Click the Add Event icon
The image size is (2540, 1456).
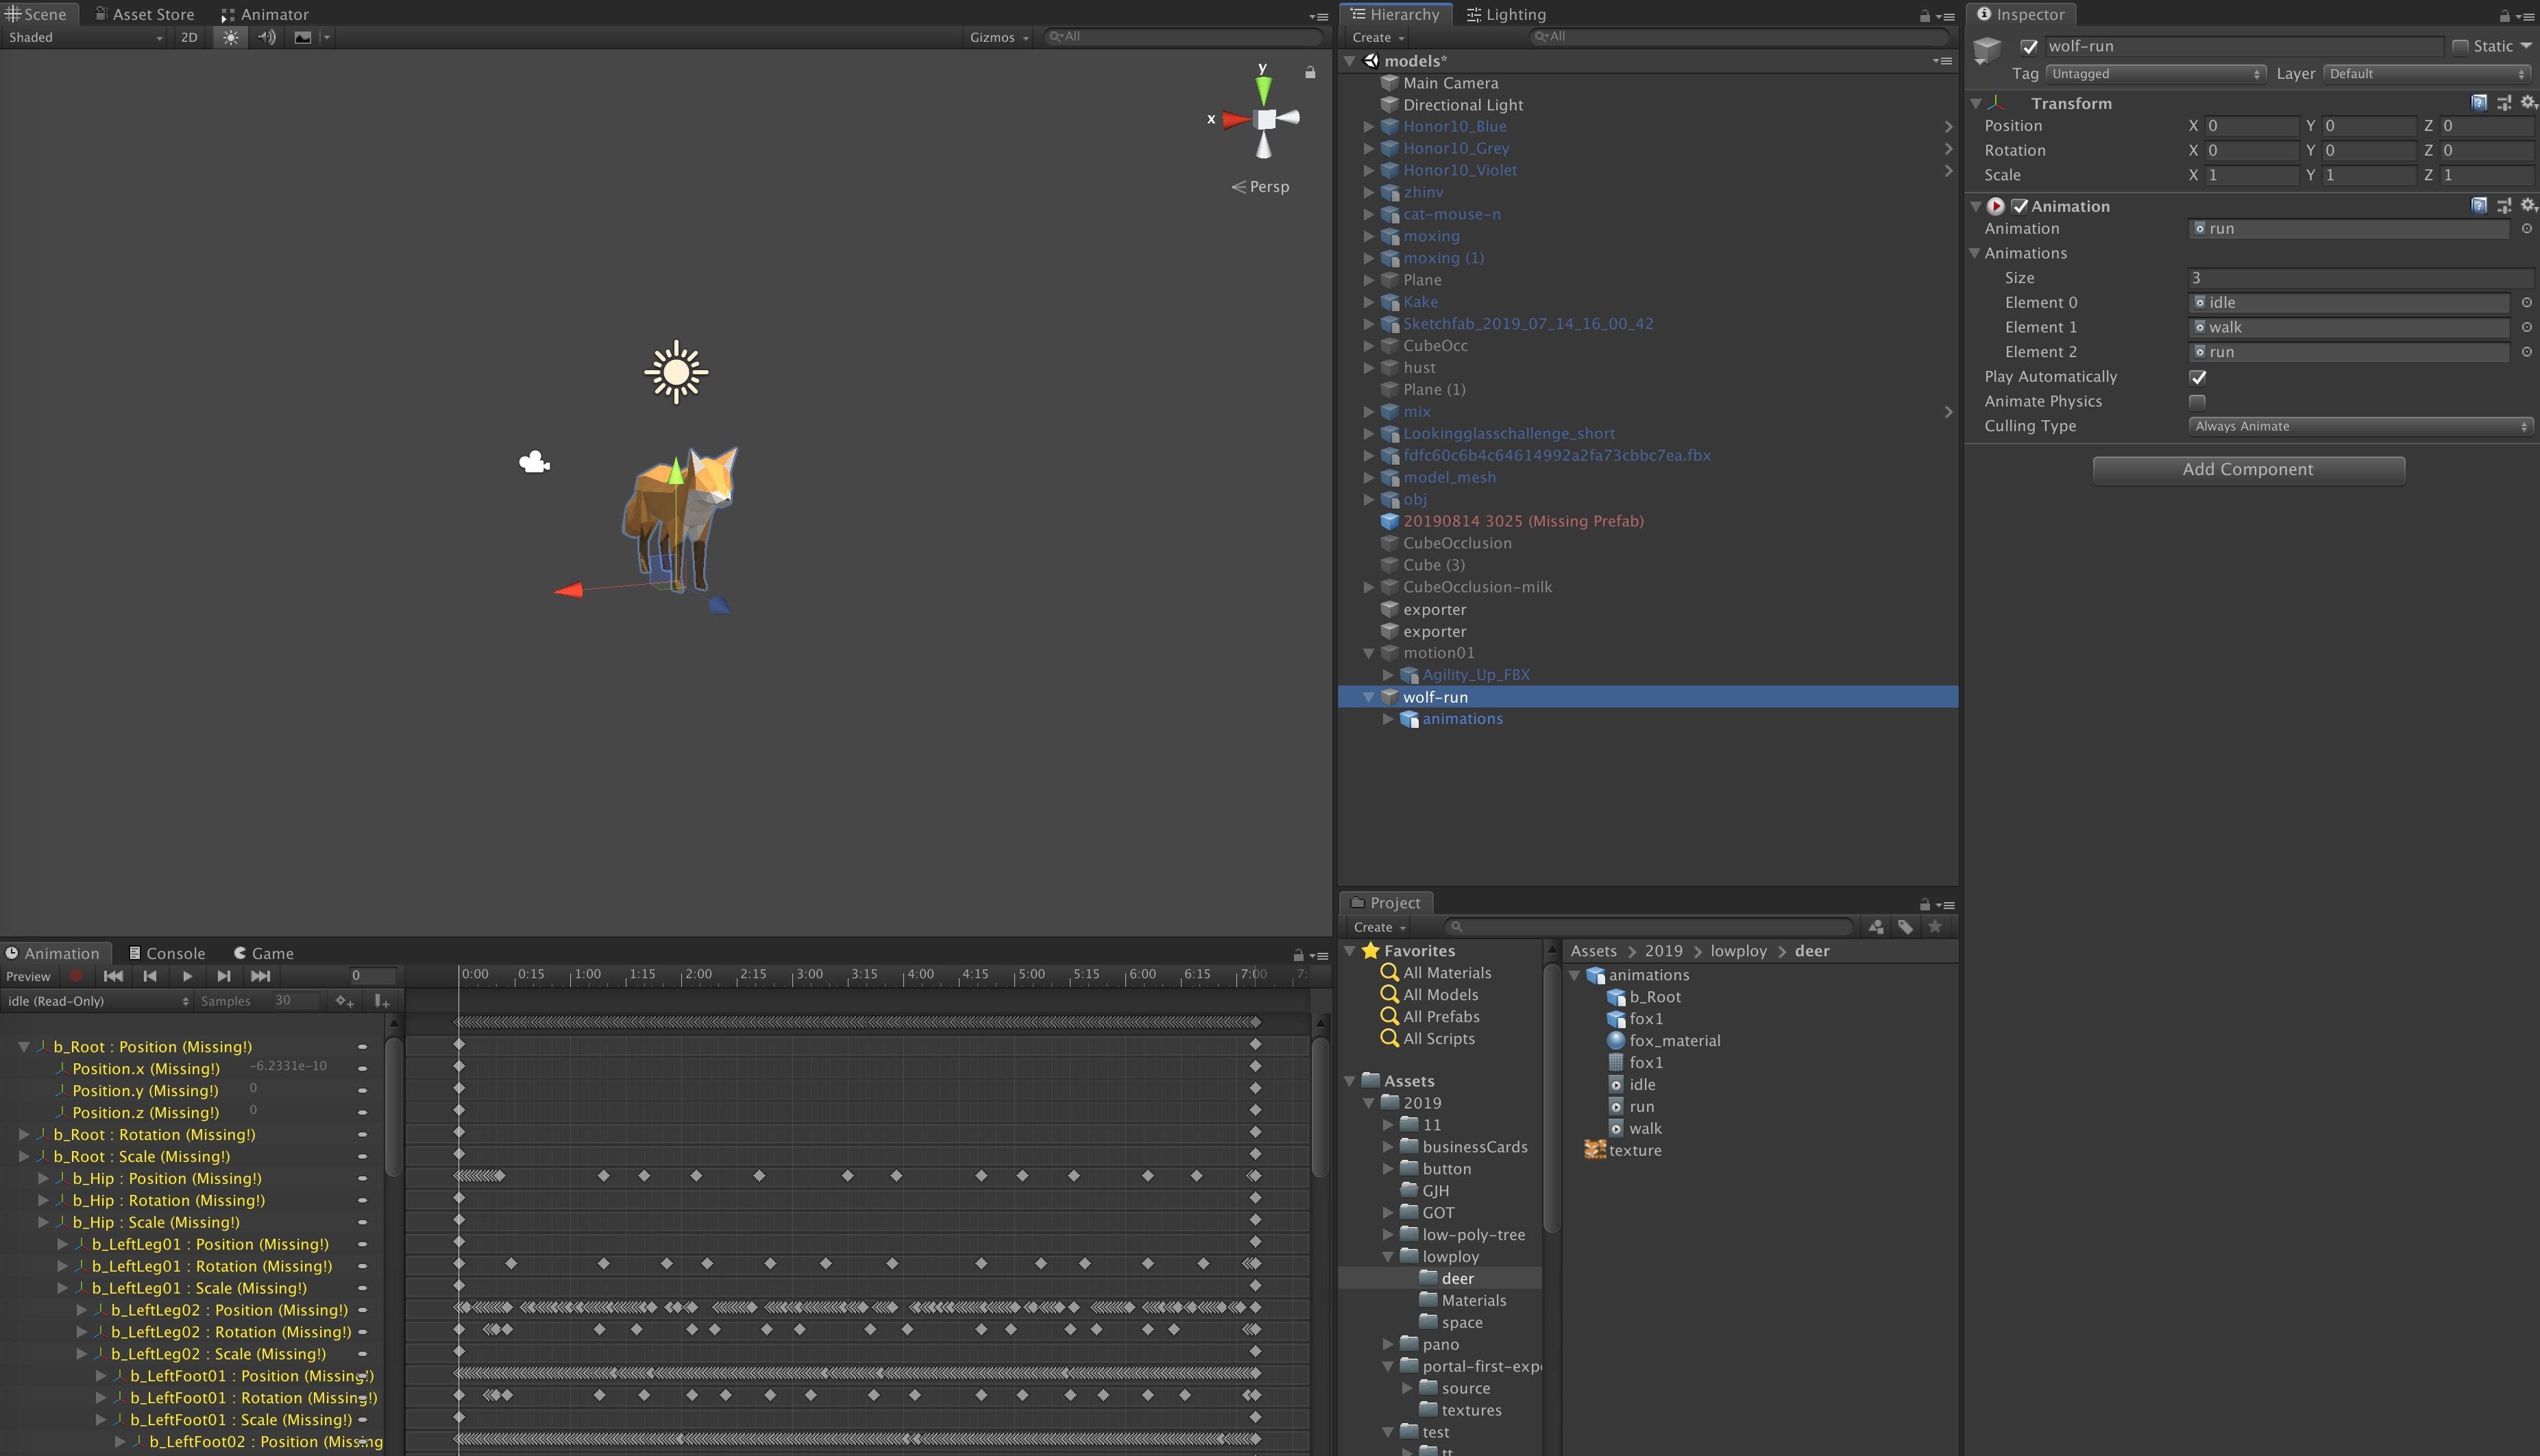coord(382,1001)
